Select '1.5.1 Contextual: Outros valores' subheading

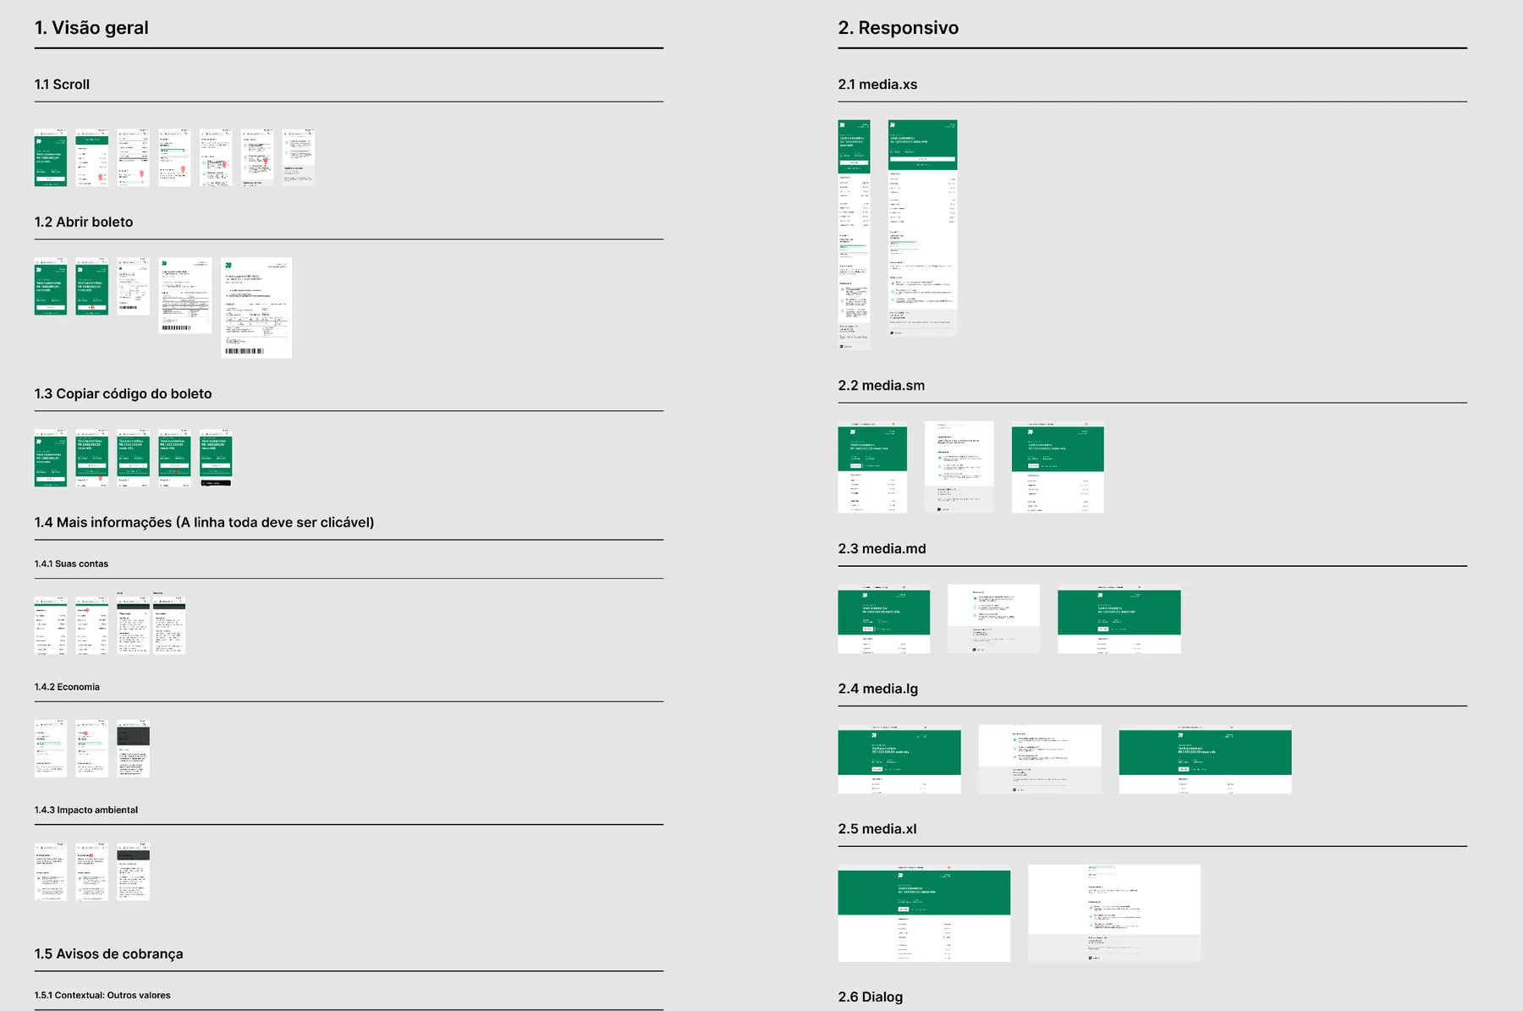pyautogui.click(x=102, y=995)
